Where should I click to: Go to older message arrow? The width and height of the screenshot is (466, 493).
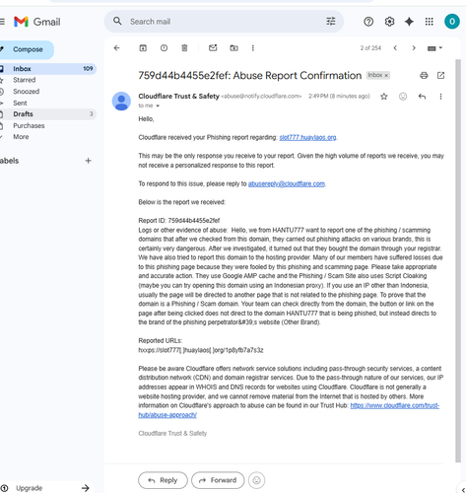click(x=414, y=48)
